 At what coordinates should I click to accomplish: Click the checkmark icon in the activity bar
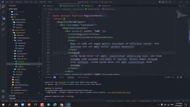(x=3, y=35)
